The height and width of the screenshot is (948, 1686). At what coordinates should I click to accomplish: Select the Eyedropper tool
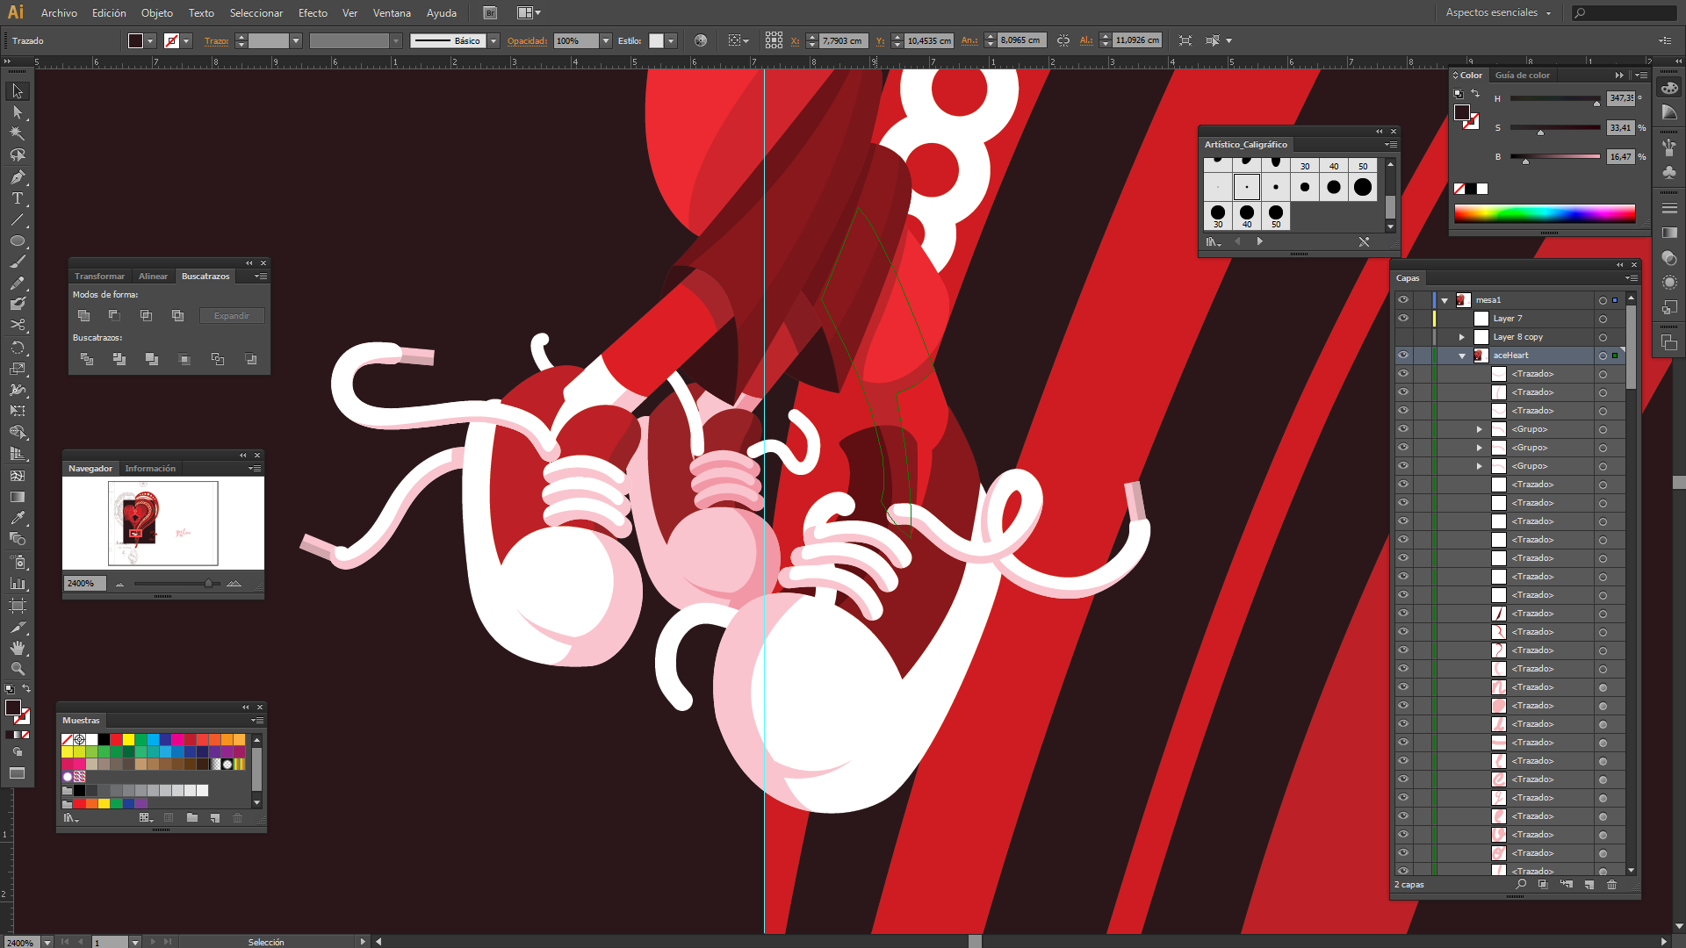click(x=17, y=518)
